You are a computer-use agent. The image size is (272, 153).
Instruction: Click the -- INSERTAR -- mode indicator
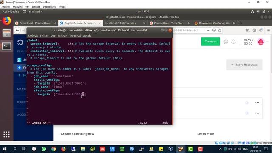click(x=40, y=123)
